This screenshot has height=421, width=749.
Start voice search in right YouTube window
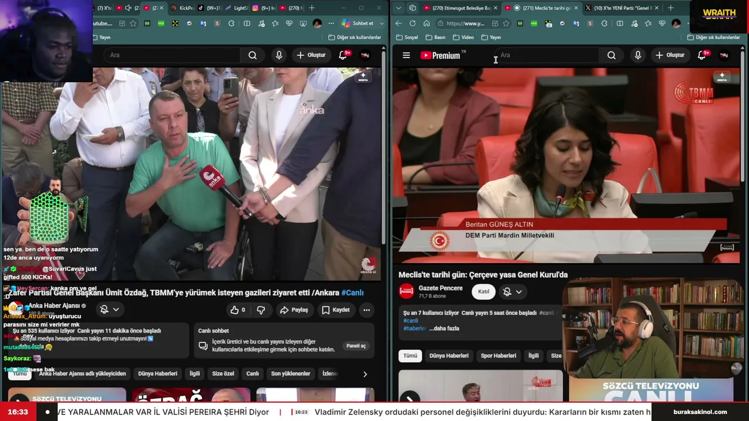click(x=638, y=55)
